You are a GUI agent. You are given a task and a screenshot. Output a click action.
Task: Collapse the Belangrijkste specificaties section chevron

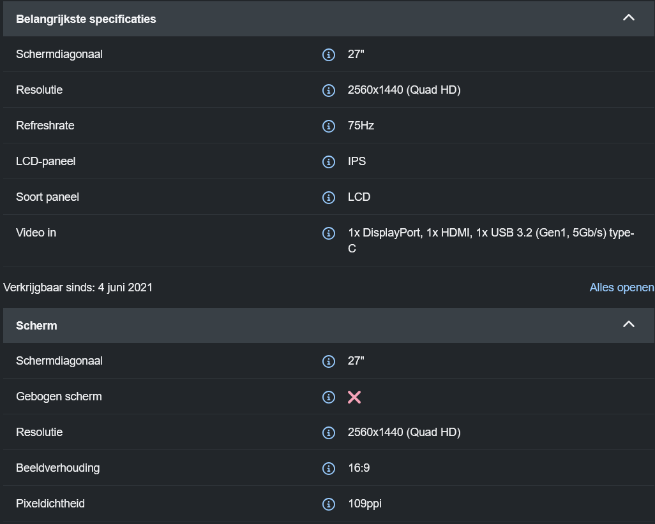(629, 18)
